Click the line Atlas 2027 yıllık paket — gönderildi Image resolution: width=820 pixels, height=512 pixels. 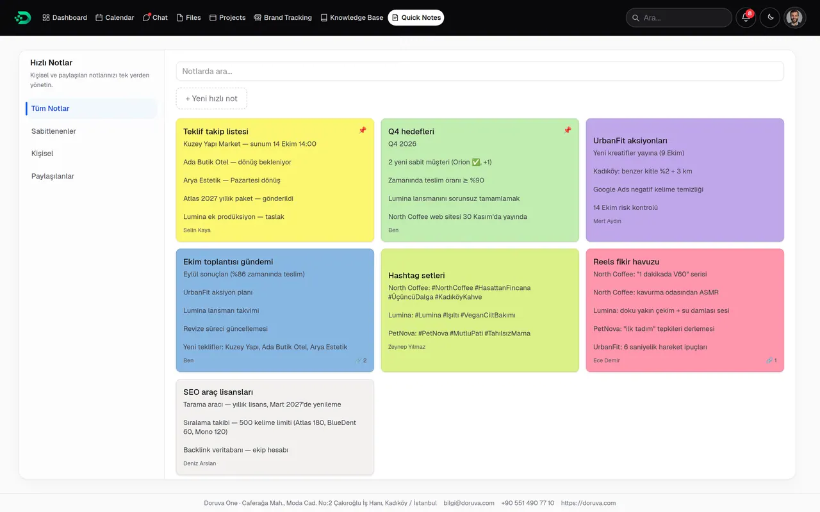coord(238,198)
